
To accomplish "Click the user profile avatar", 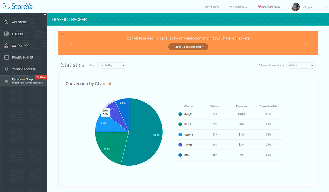I will pyautogui.click(x=295, y=7).
